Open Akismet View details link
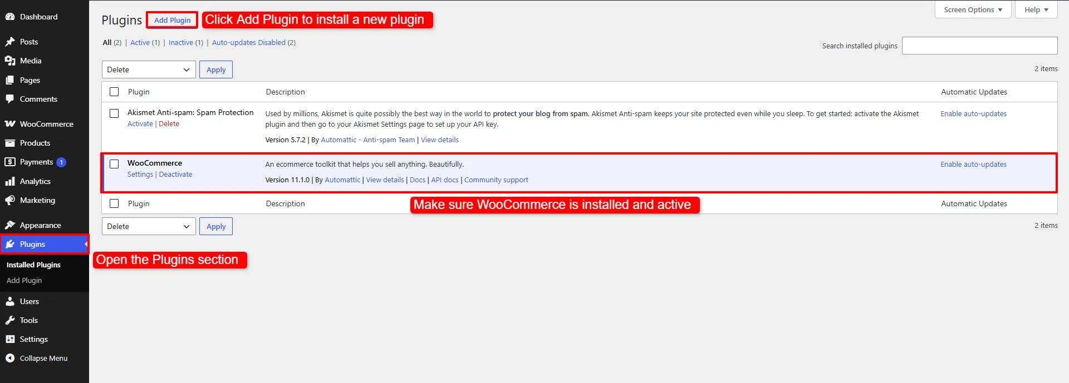 pos(439,140)
